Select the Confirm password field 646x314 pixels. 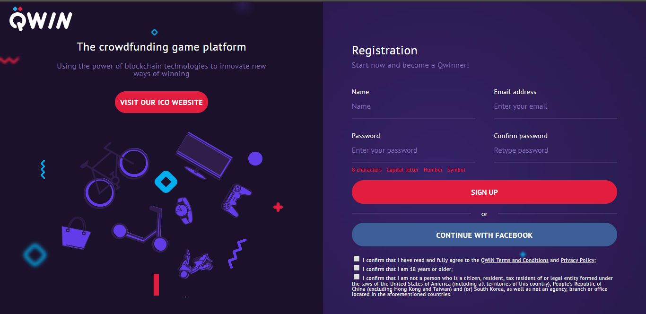[555, 151]
